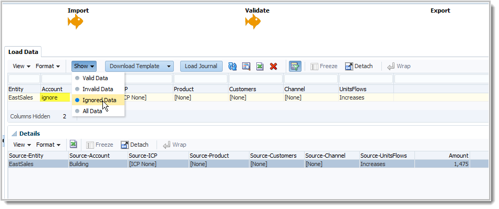Image resolution: width=499 pixels, height=209 pixels.
Task: Click Detach in the Load Data toolbar
Action: 359,67
